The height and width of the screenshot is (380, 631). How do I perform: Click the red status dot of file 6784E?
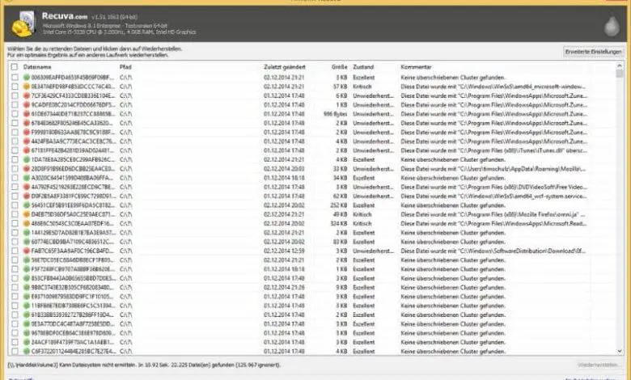pos(27,123)
